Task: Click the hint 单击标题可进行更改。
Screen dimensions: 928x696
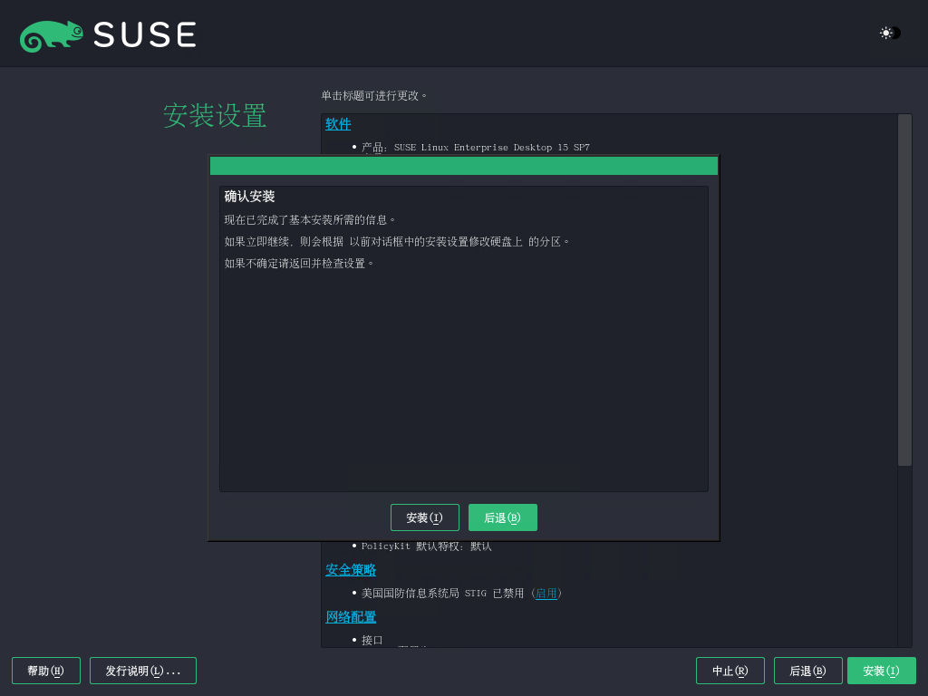Action: [x=374, y=96]
